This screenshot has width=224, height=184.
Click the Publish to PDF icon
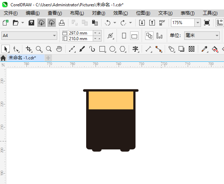[x=162, y=23]
